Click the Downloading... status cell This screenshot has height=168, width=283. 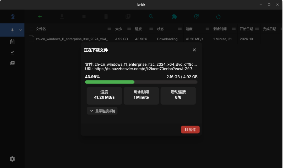click(169, 39)
